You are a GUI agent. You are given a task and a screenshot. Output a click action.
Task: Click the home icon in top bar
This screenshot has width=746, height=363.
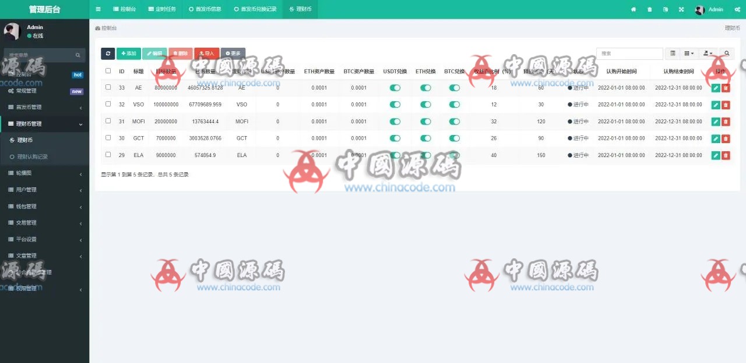(634, 9)
